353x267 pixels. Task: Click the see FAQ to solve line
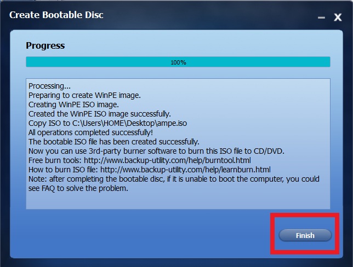point(78,188)
